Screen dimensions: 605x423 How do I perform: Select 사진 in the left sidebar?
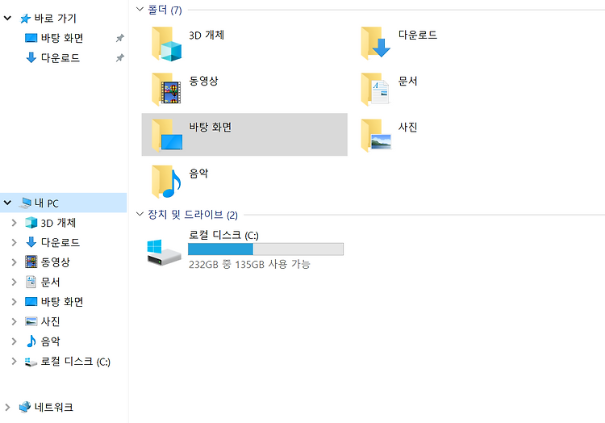[x=51, y=321]
